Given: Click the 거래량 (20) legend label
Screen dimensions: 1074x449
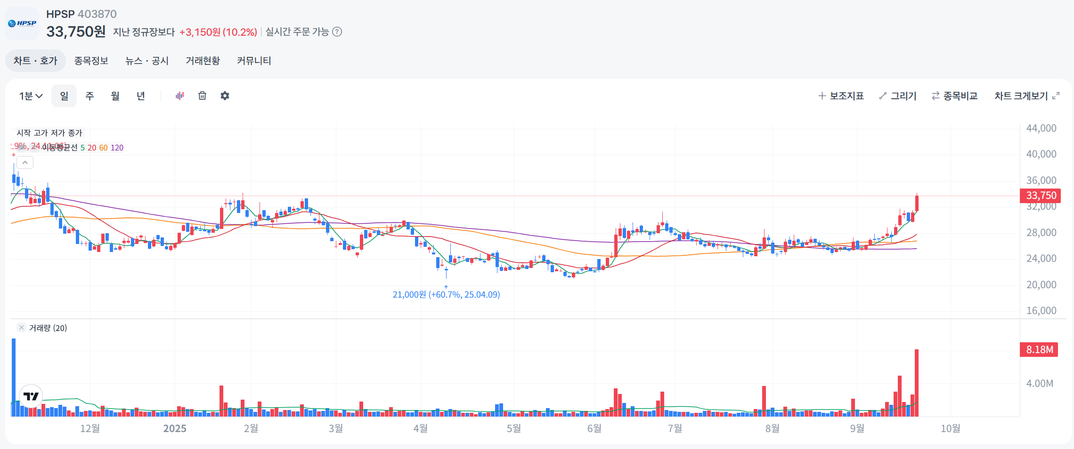Looking at the screenshot, I should tap(48, 328).
